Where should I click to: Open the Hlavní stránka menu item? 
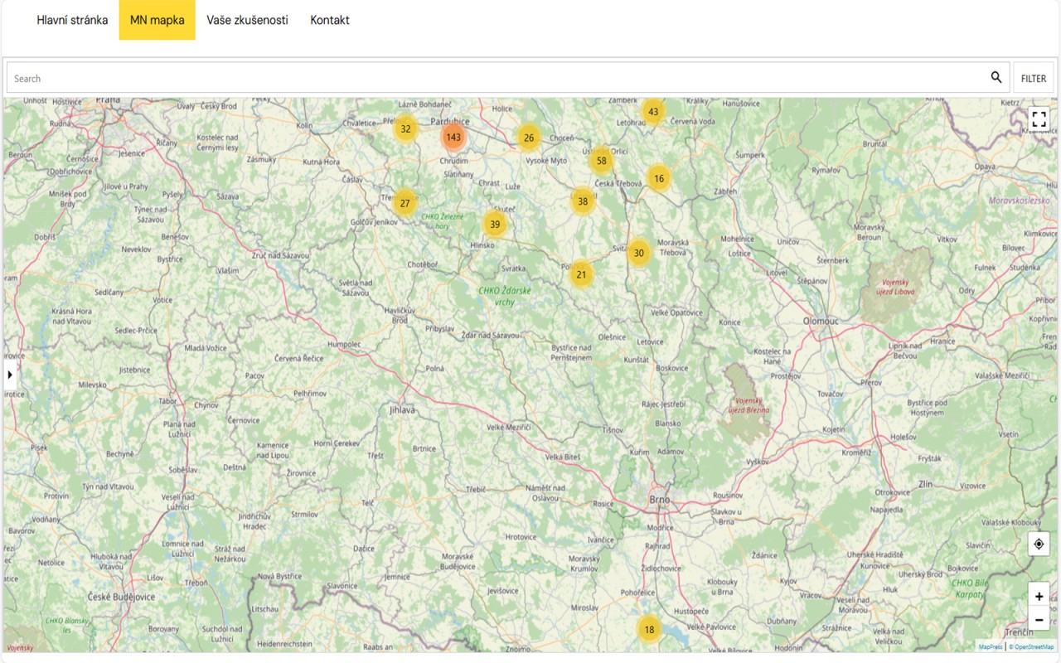coord(72,20)
